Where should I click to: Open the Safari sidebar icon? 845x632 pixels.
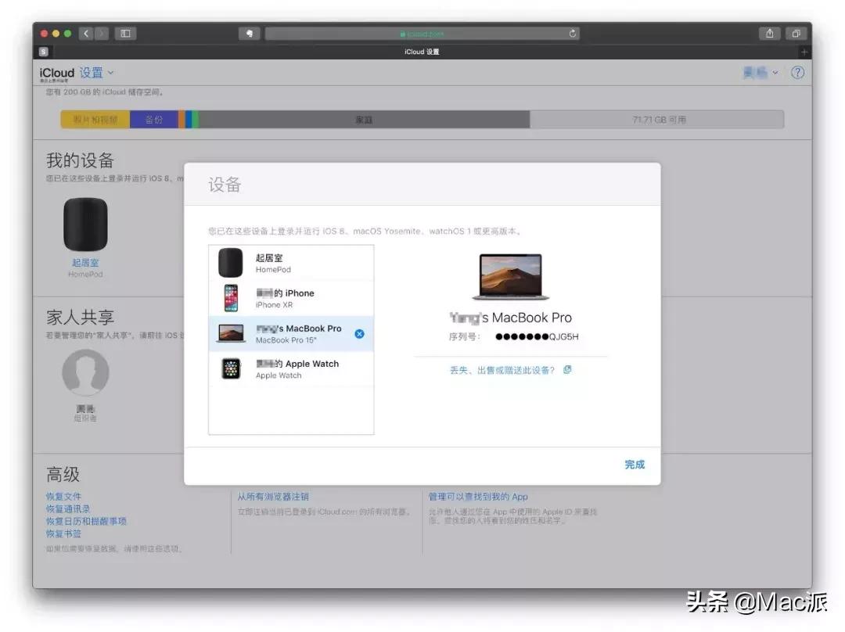[125, 34]
